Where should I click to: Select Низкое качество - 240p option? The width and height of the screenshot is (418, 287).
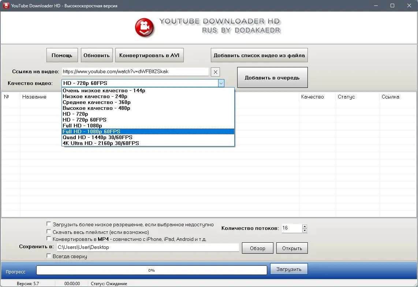[x=148, y=96]
